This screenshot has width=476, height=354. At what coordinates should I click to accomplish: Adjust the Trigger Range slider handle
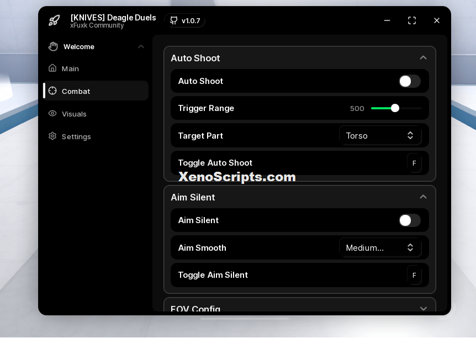[x=395, y=108]
